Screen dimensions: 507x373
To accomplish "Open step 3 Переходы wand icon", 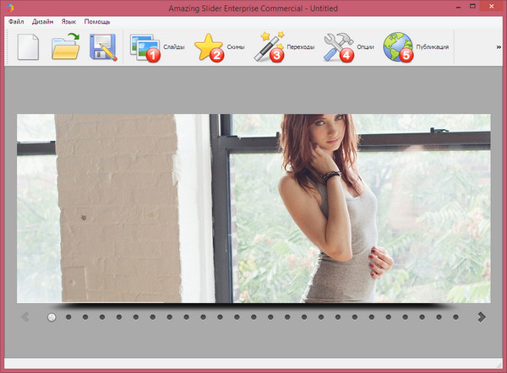I will click(269, 47).
